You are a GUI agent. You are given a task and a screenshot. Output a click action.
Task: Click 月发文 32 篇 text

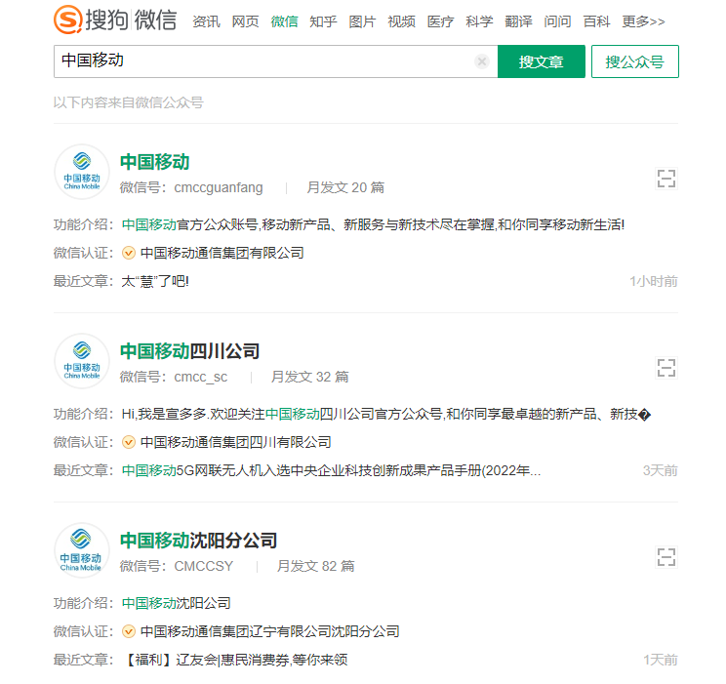click(x=309, y=377)
